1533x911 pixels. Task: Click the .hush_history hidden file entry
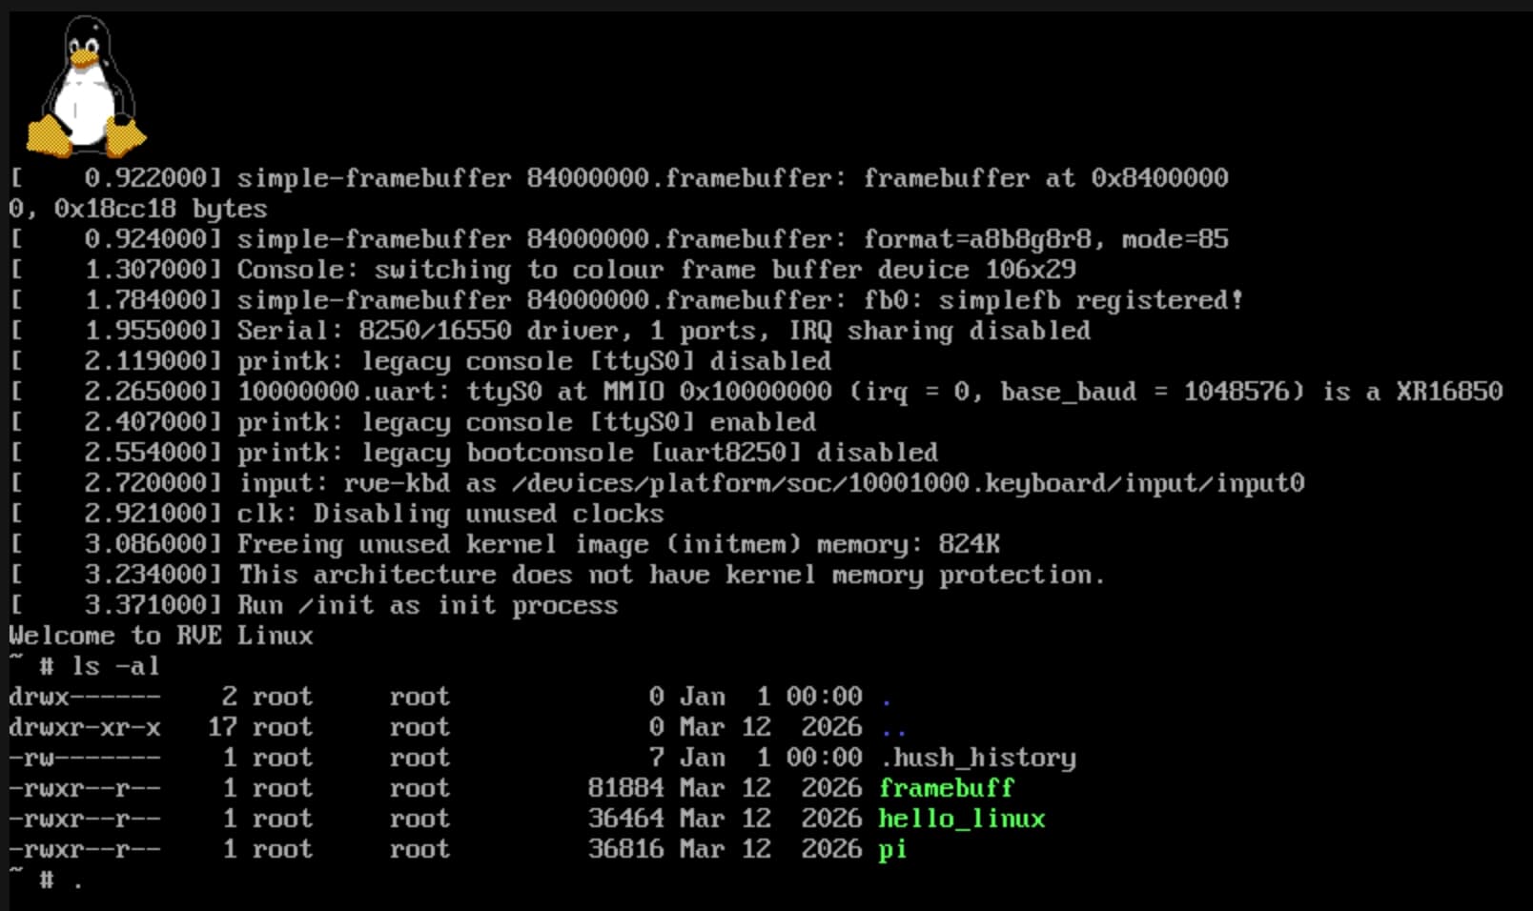[x=979, y=758]
